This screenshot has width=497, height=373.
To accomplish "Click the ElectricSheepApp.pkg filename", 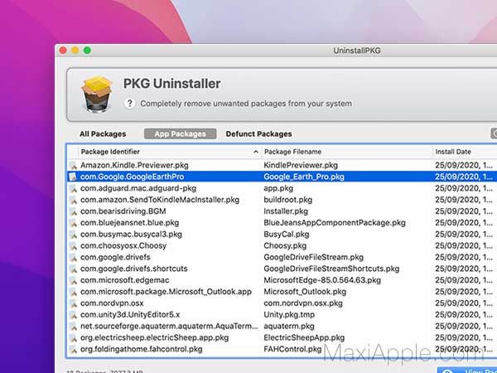I will click(304, 338).
